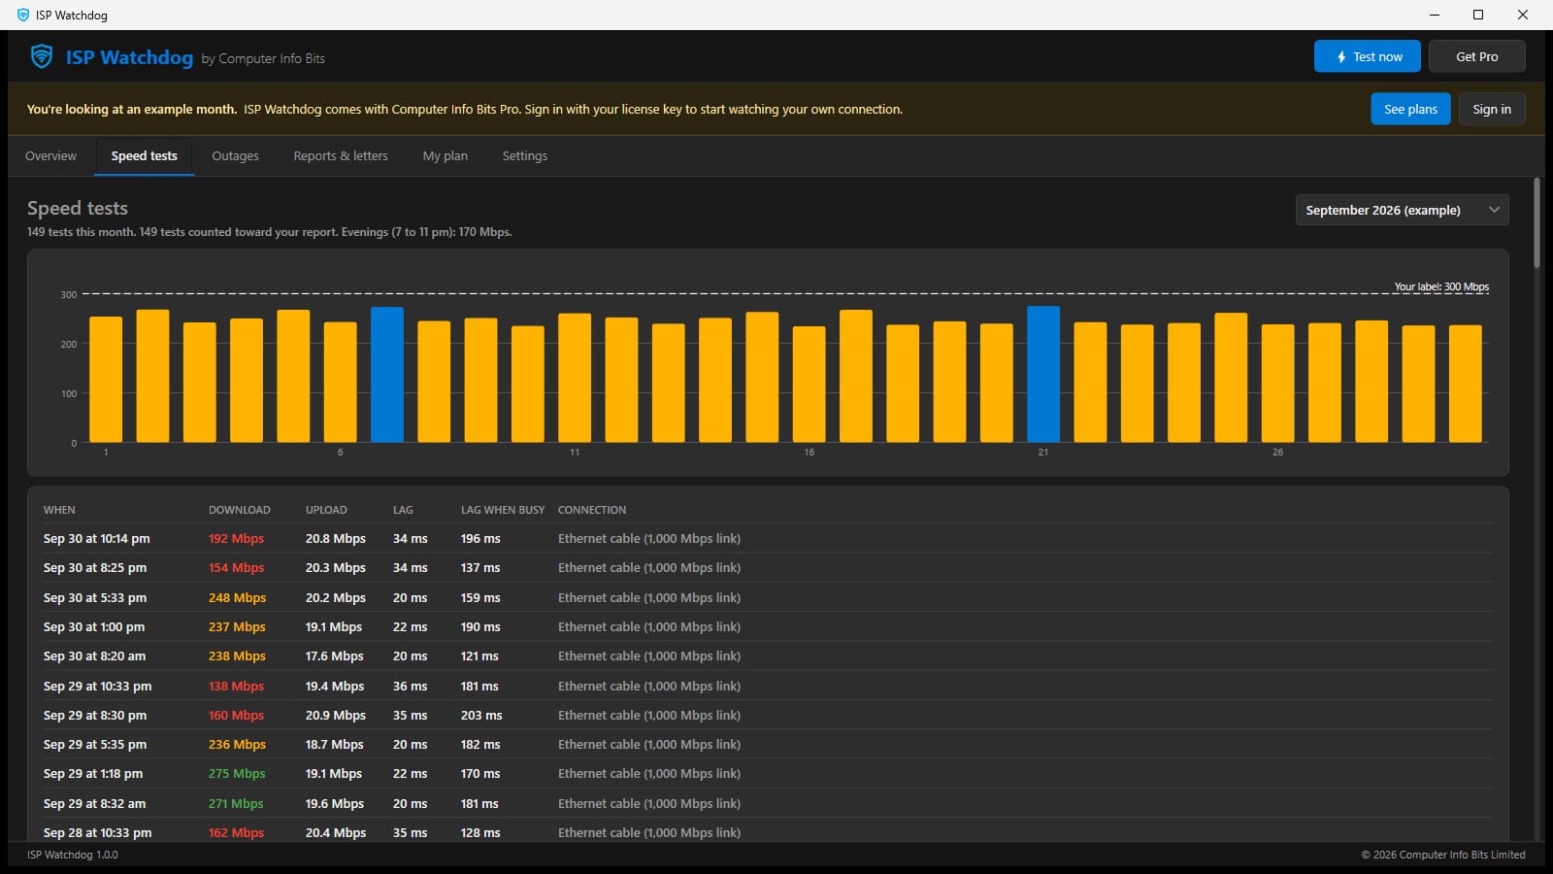Click the '203 ms' lag when busy value

481,715
